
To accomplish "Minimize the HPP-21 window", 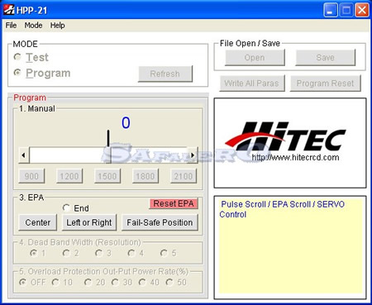I will coord(331,11).
